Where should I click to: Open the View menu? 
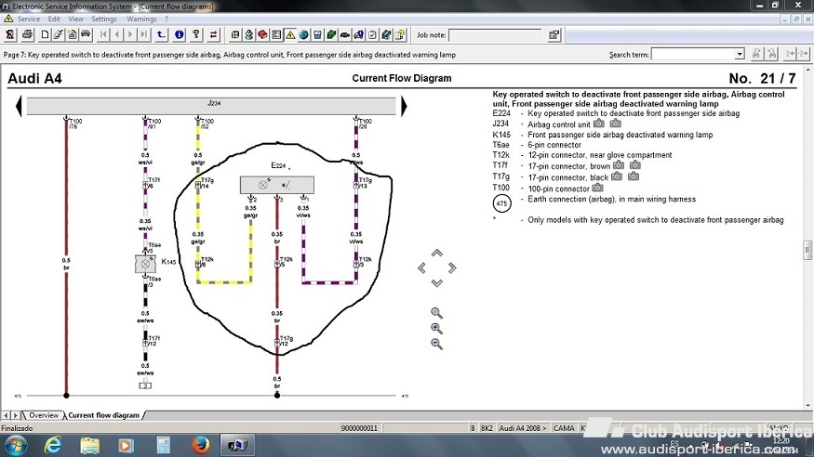pyautogui.click(x=75, y=19)
